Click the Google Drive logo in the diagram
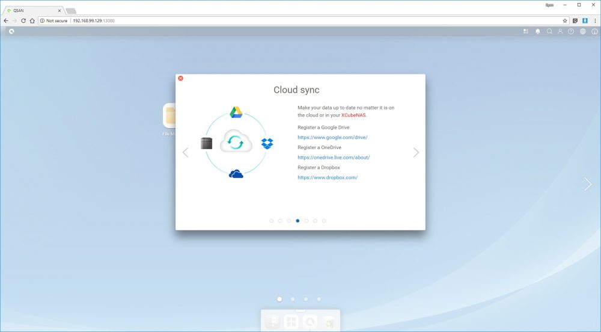The image size is (601, 332). pos(236,112)
